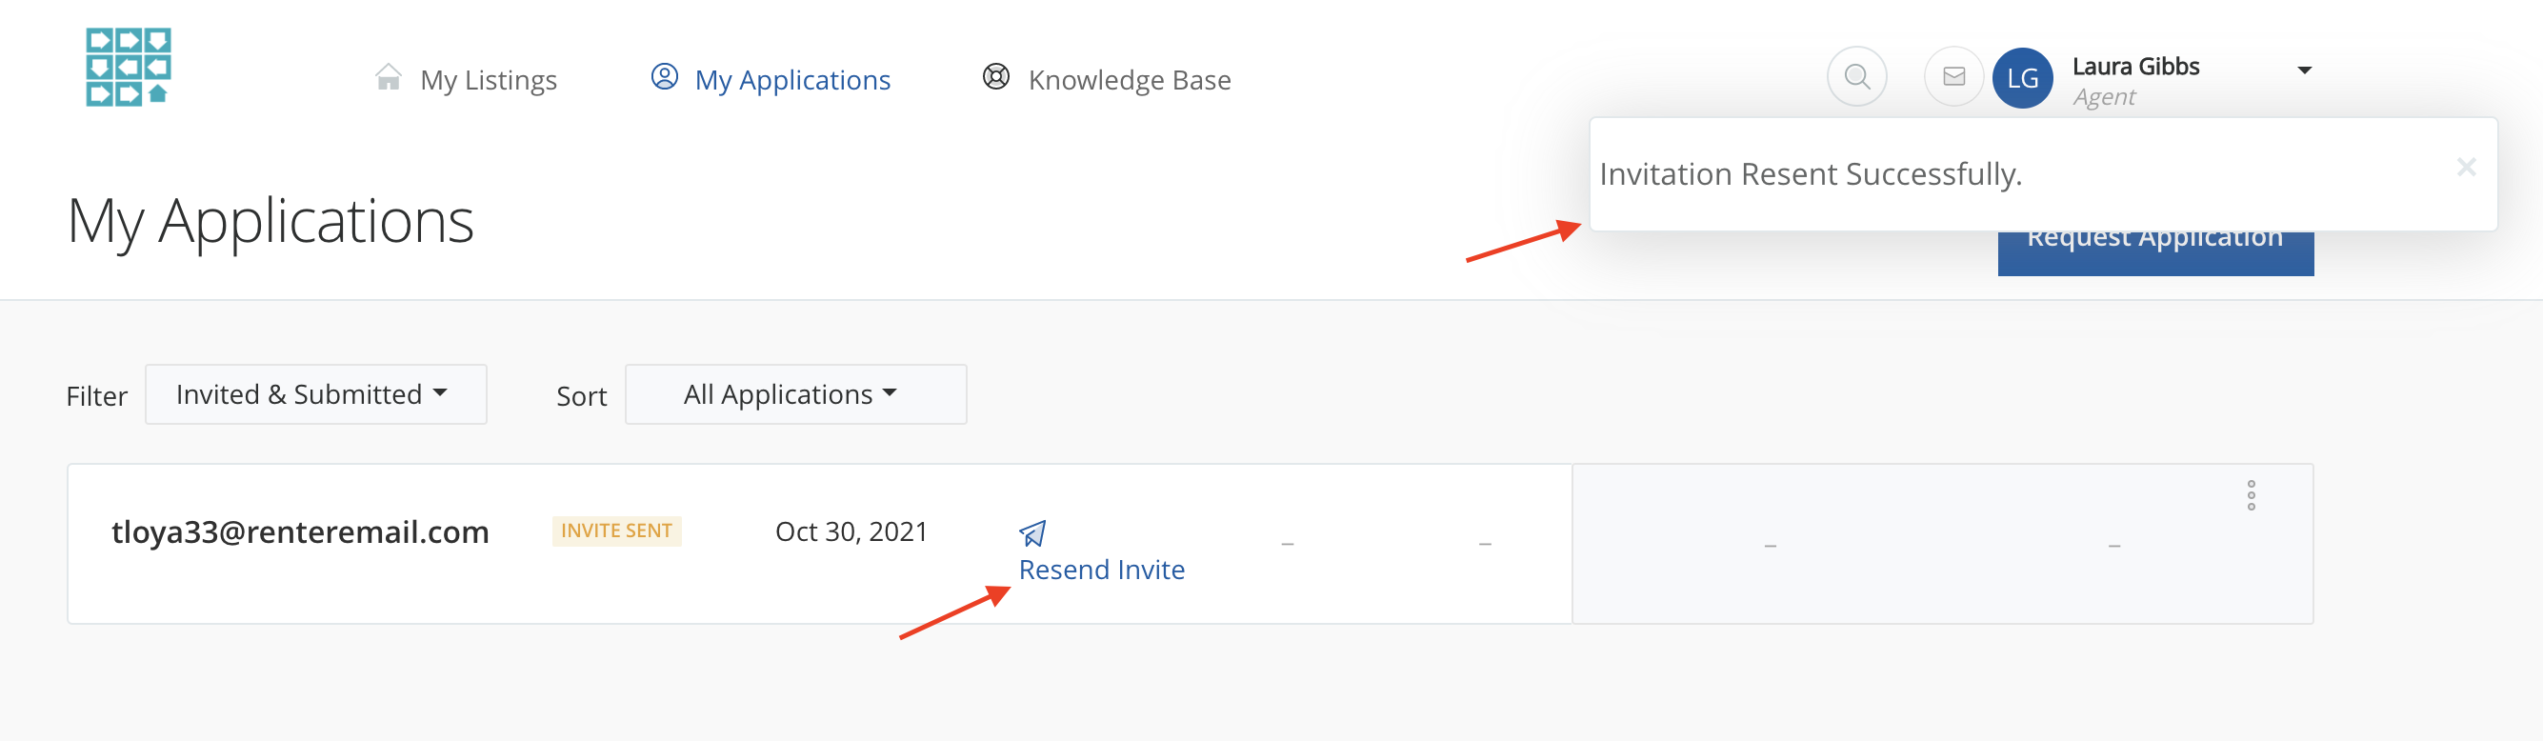
Task: Open messages via the envelope icon
Action: point(1952,77)
